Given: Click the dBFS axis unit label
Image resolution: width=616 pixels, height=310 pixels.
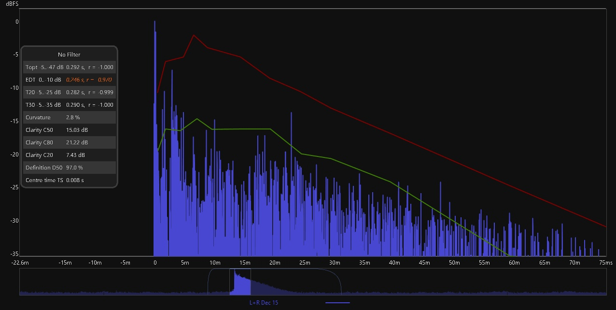Looking at the screenshot, I should click(x=12, y=4).
